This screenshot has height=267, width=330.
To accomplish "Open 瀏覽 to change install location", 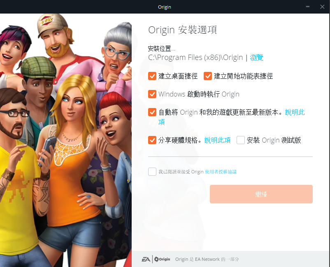I will pos(256,57).
